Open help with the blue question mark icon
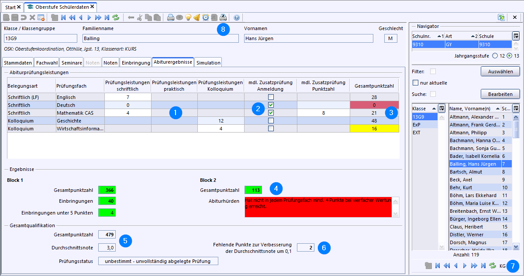Image resolution: width=524 pixels, height=276 pixels. [237, 17]
